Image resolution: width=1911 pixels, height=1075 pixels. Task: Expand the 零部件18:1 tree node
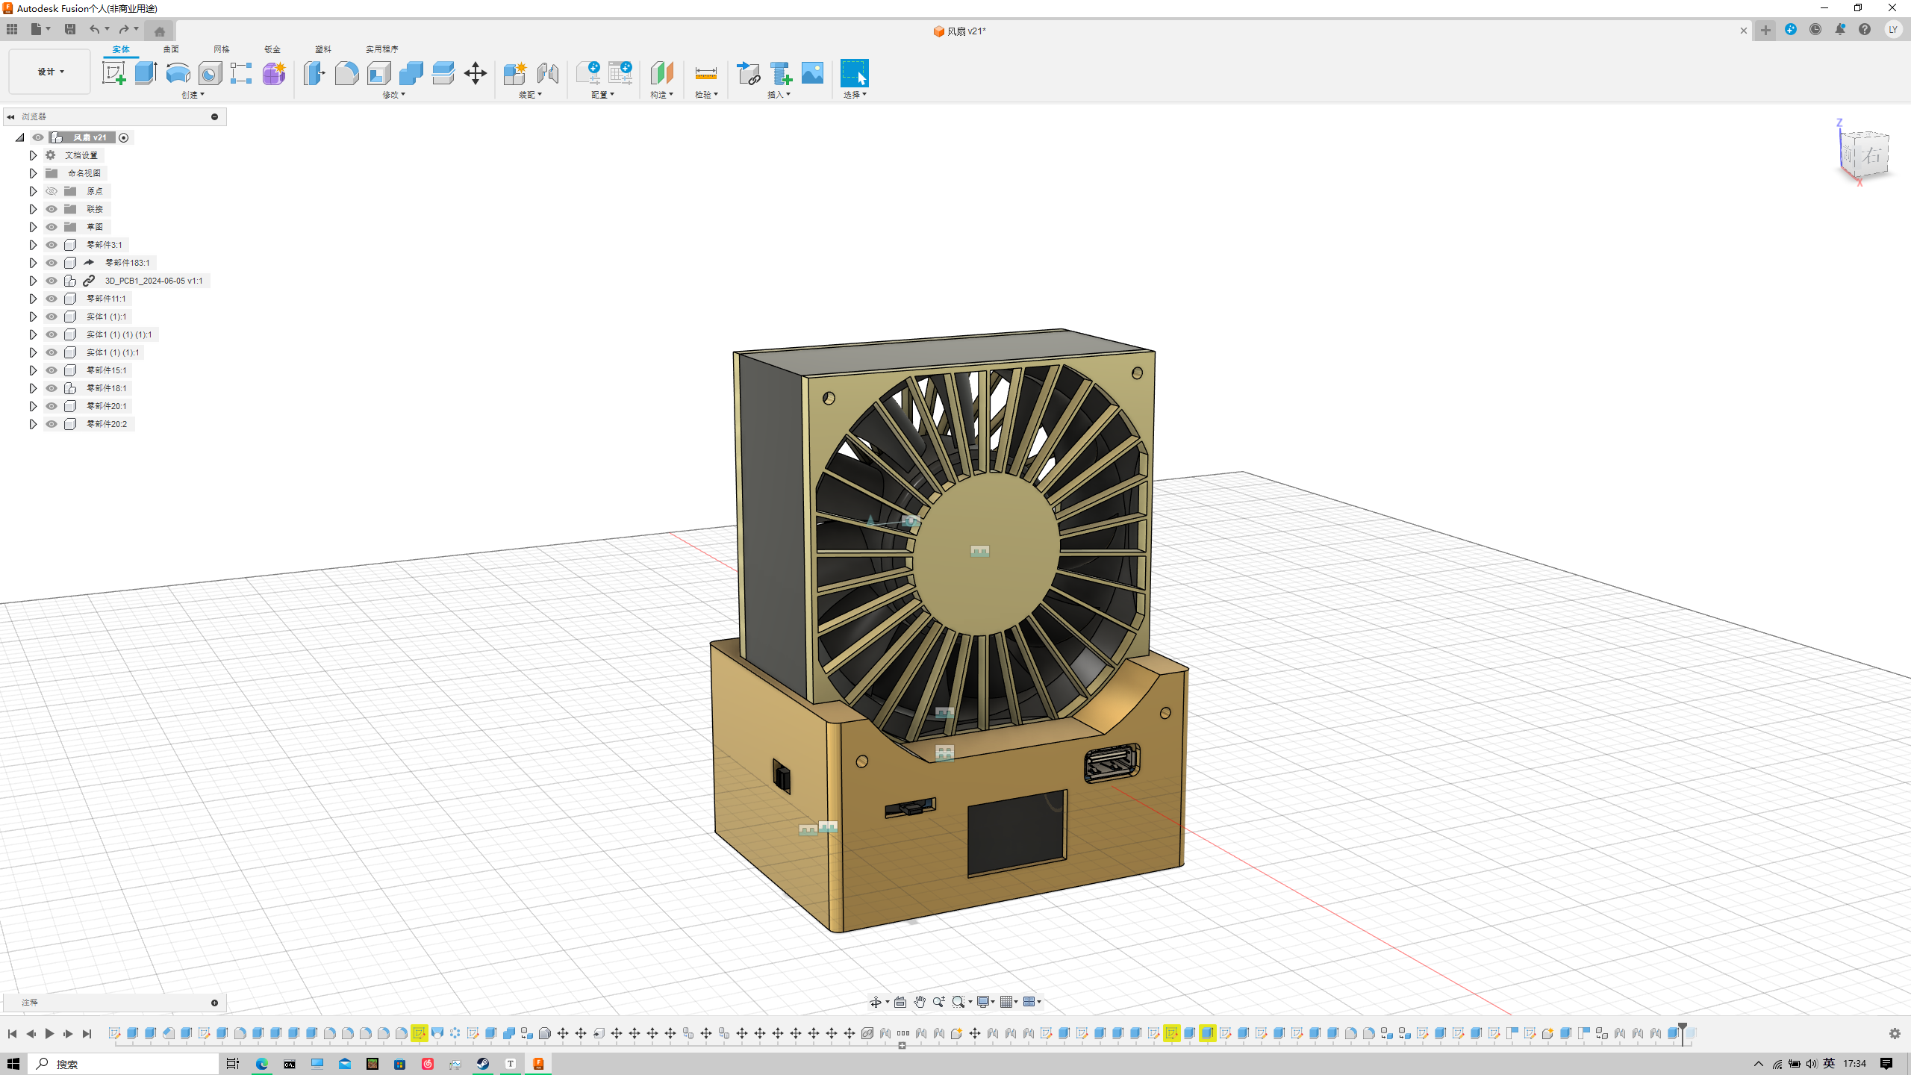33,388
